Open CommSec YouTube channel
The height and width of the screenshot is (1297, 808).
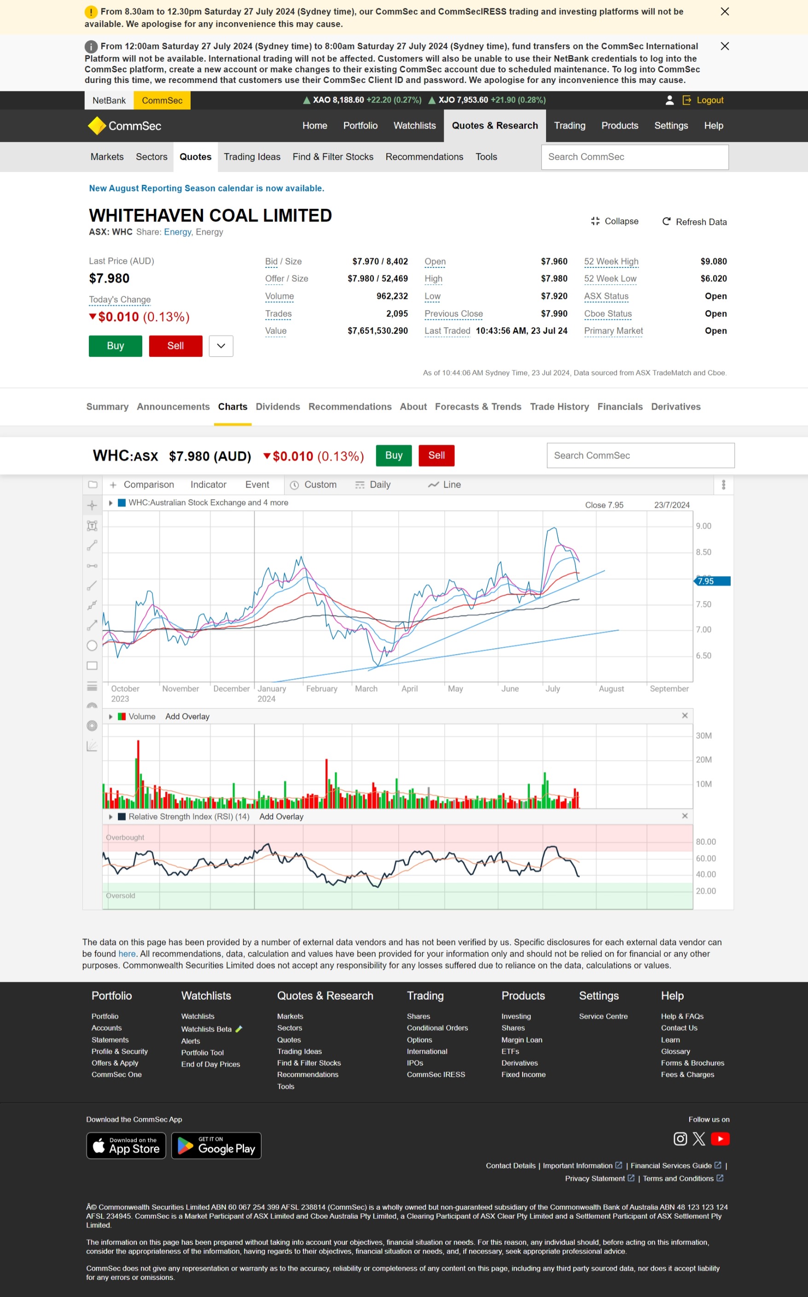click(721, 1139)
